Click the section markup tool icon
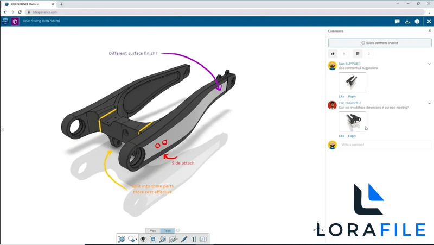 tap(172, 239)
